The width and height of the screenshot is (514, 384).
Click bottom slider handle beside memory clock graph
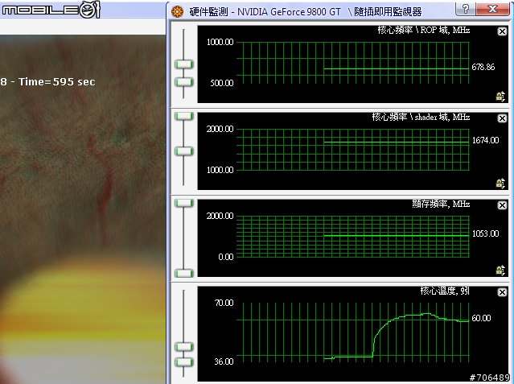(x=184, y=273)
